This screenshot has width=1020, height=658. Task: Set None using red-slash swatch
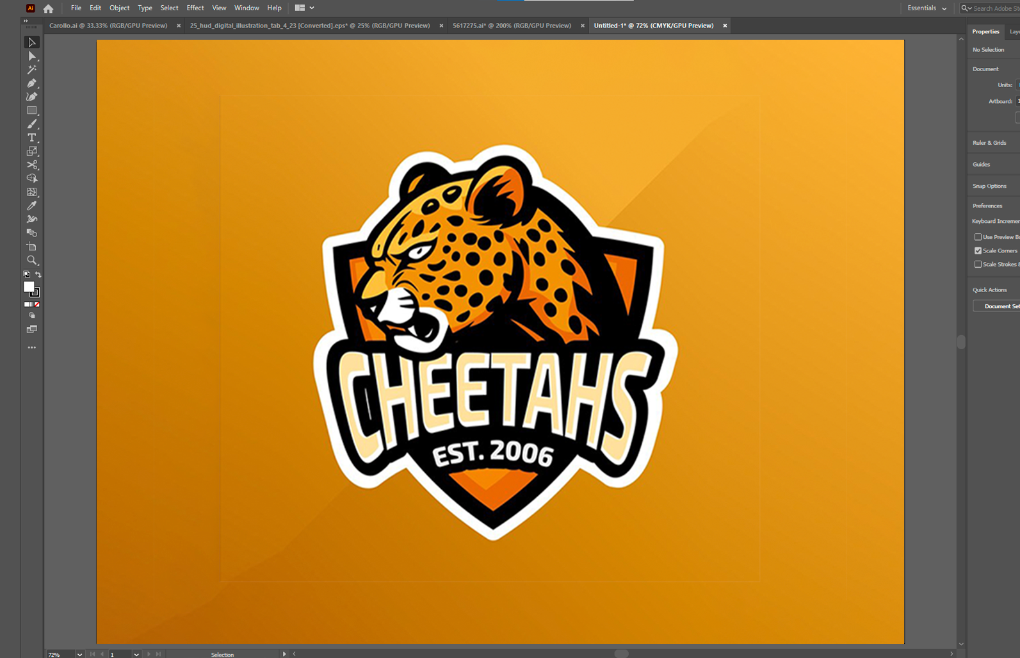(36, 305)
